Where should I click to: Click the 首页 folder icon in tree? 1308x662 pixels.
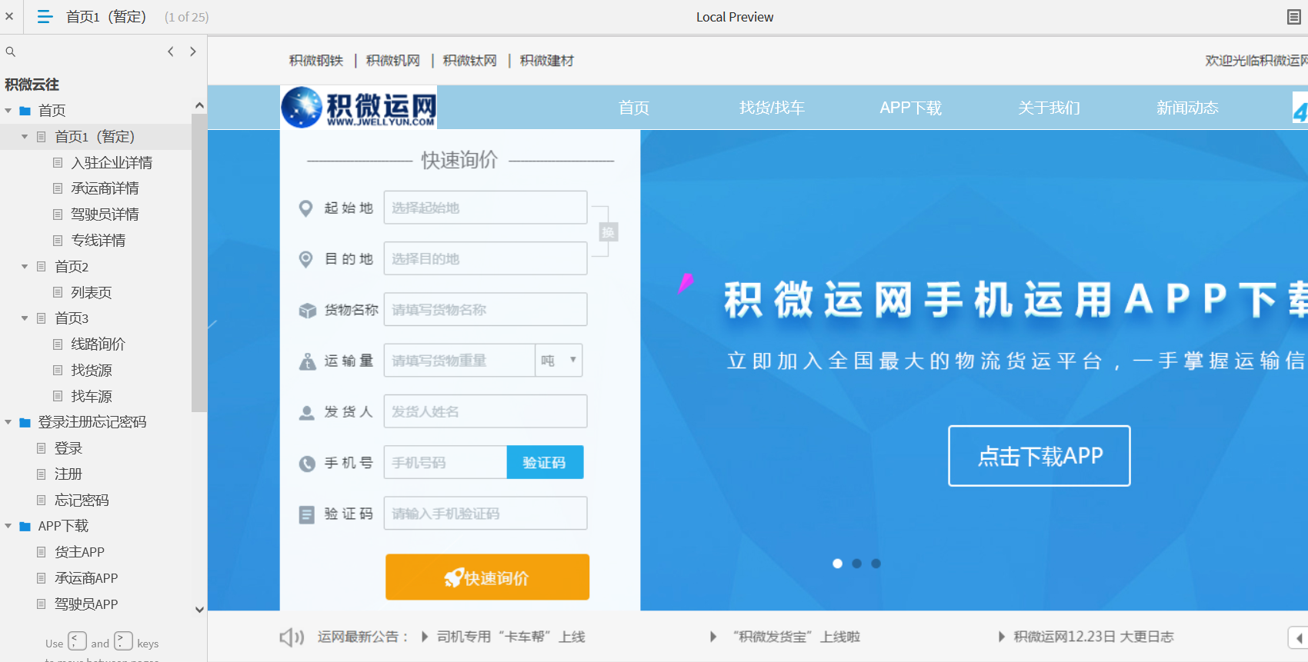(25, 111)
